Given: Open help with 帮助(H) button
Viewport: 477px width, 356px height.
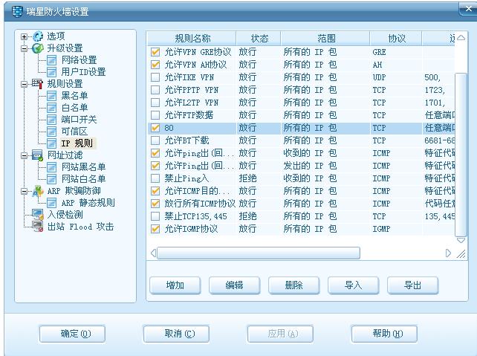Looking at the screenshot, I should (384, 334).
